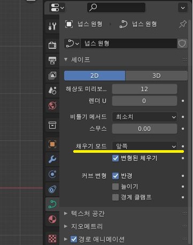Open the Output properties tab
The image size is (193, 245).
(x=52, y=60)
